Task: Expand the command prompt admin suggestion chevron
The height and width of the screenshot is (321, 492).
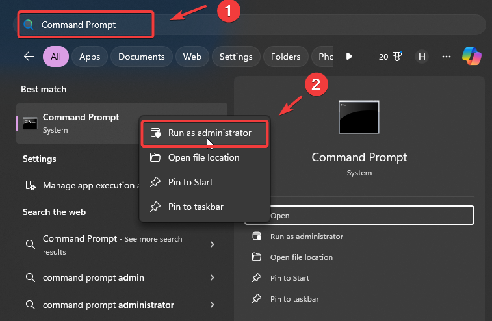Action: (212, 277)
